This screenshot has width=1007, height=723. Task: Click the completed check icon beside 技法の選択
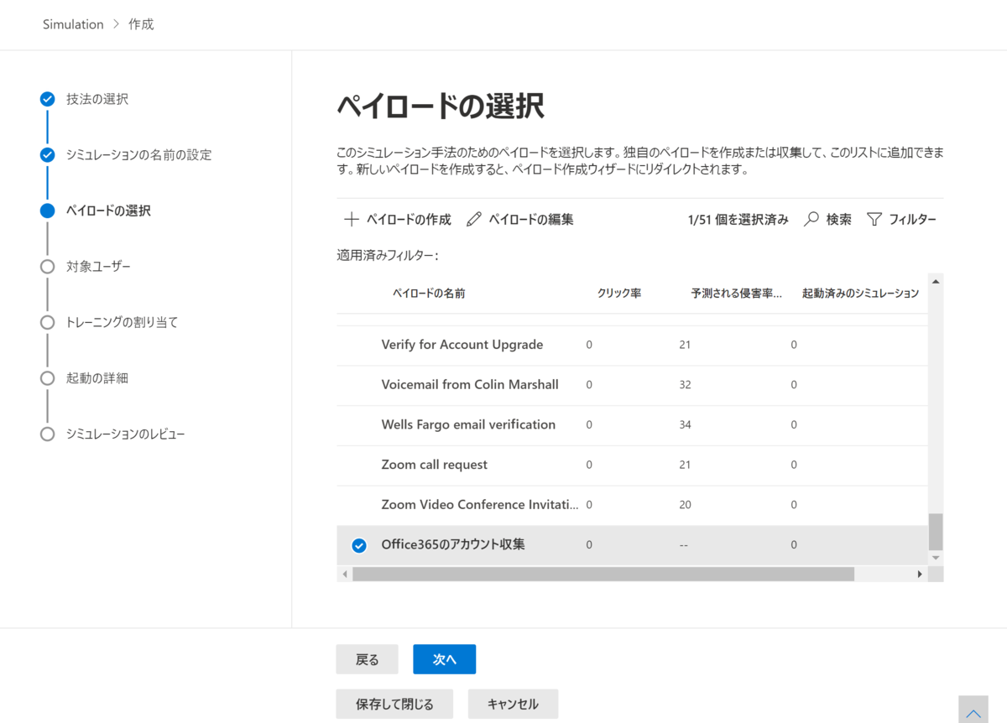click(x=47, y=98)
